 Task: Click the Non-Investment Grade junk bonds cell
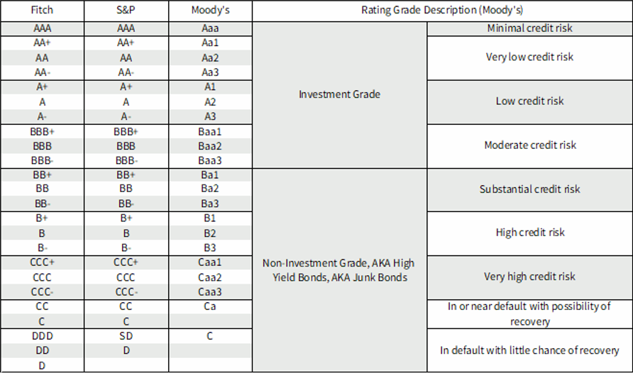(x=339, y=270)
